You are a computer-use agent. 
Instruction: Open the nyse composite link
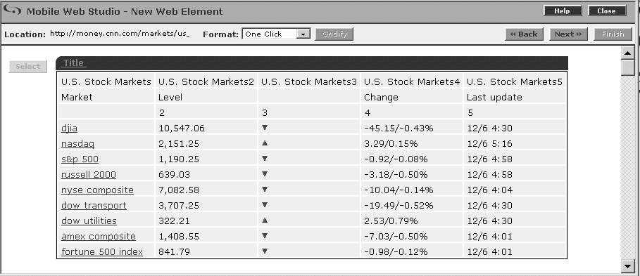click(97, 190)
